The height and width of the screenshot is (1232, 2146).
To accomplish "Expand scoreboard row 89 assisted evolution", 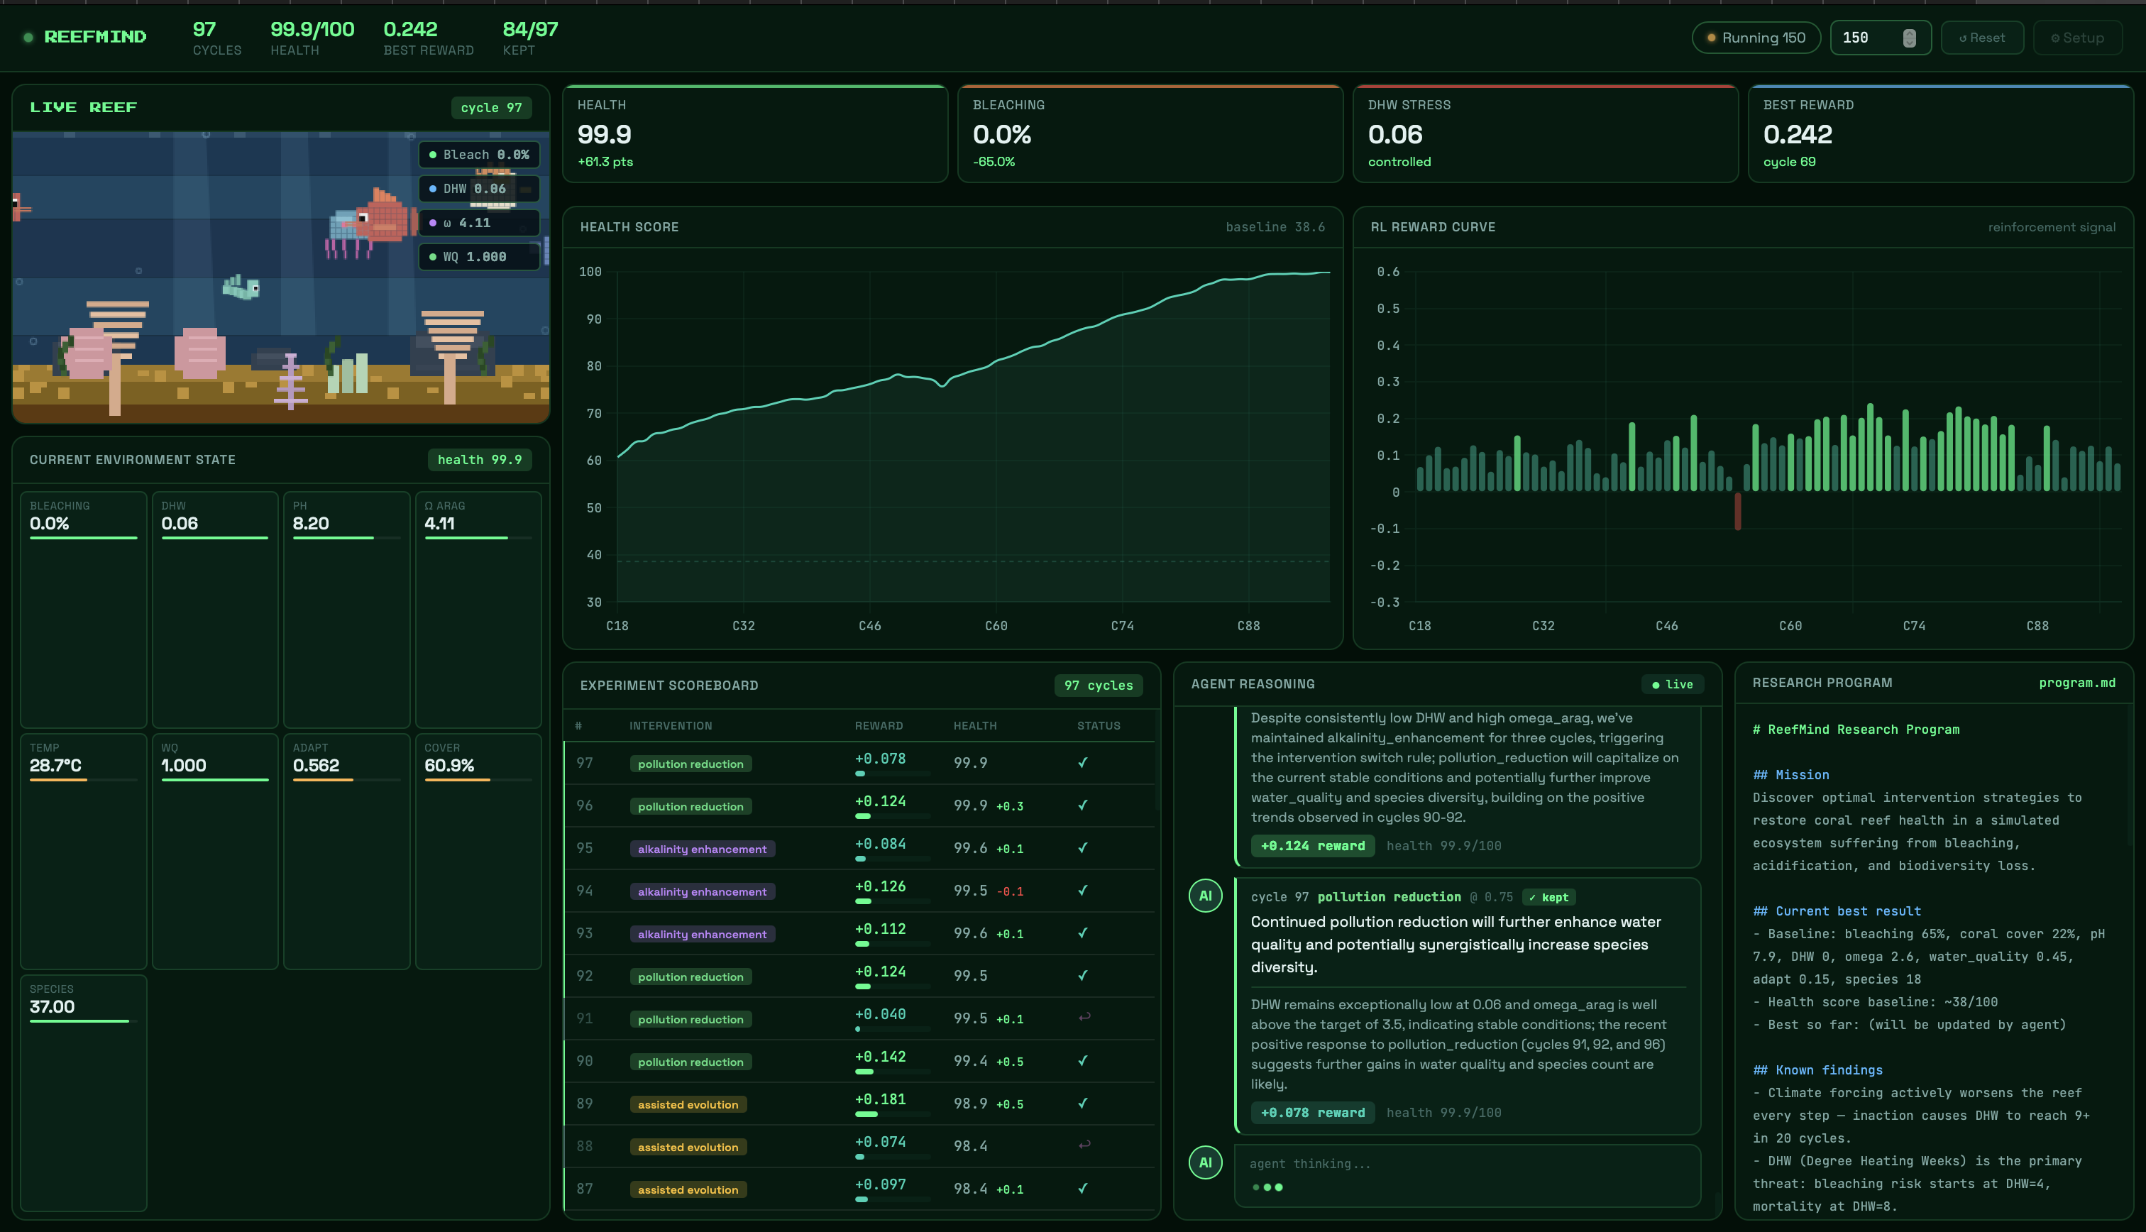I will click(688, 1104).
